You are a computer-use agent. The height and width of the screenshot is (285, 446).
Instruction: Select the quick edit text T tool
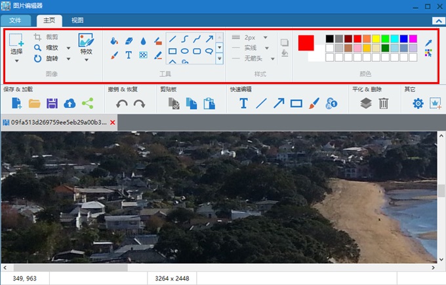tap(243, 103)
